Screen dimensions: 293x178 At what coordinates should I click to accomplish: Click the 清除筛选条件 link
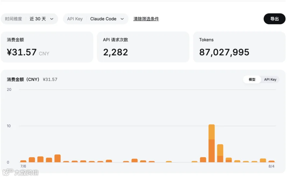146,19
